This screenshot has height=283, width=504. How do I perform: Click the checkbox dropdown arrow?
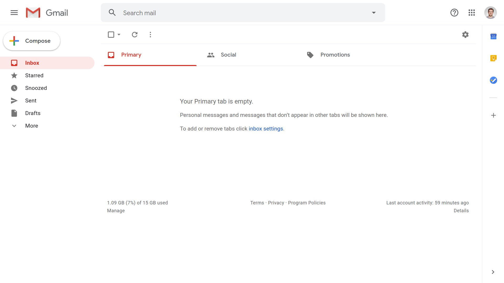click(119, 35)
